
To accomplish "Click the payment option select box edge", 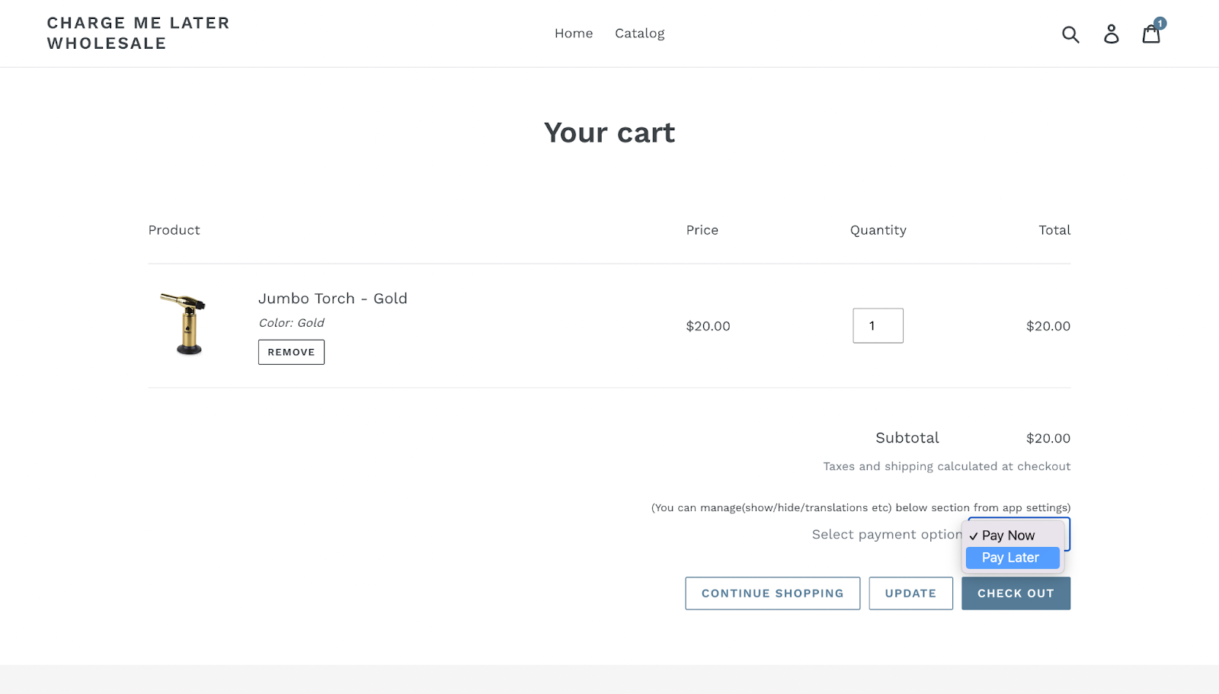I will click(x=1067, y=534).
